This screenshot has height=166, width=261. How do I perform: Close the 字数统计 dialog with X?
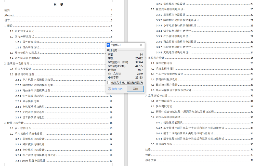[141, 45]
